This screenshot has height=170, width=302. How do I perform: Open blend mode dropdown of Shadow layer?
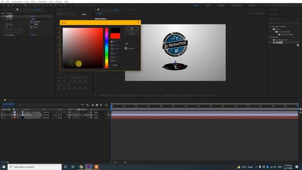coord(48,115)
